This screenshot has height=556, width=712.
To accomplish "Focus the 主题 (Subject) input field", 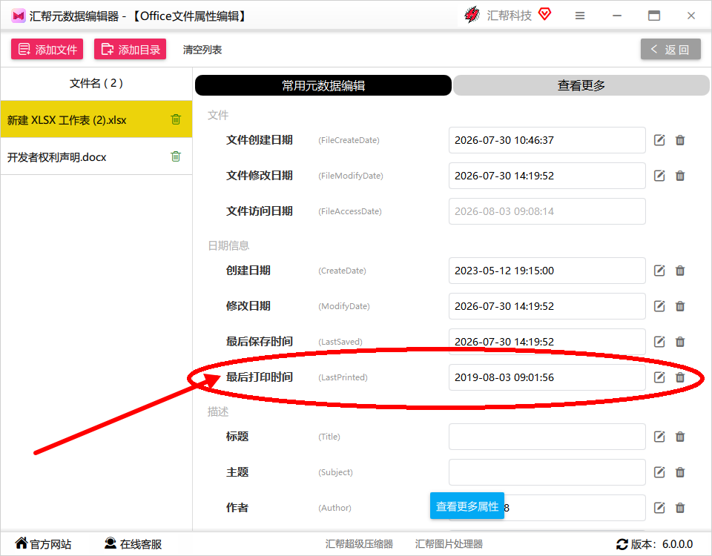I will pyautogui.click(x=547, y=472).
